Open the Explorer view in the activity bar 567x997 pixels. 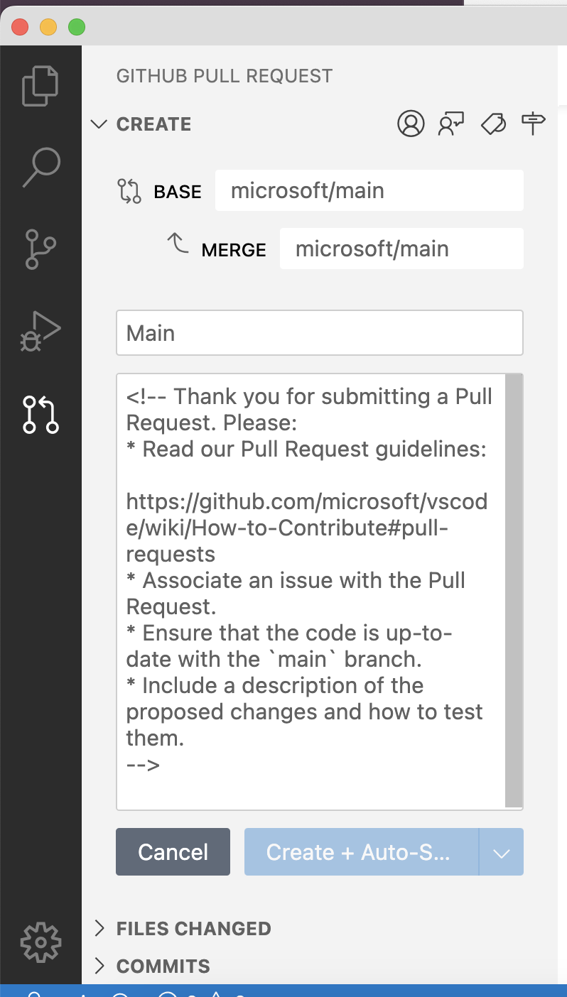pos(40,85)
